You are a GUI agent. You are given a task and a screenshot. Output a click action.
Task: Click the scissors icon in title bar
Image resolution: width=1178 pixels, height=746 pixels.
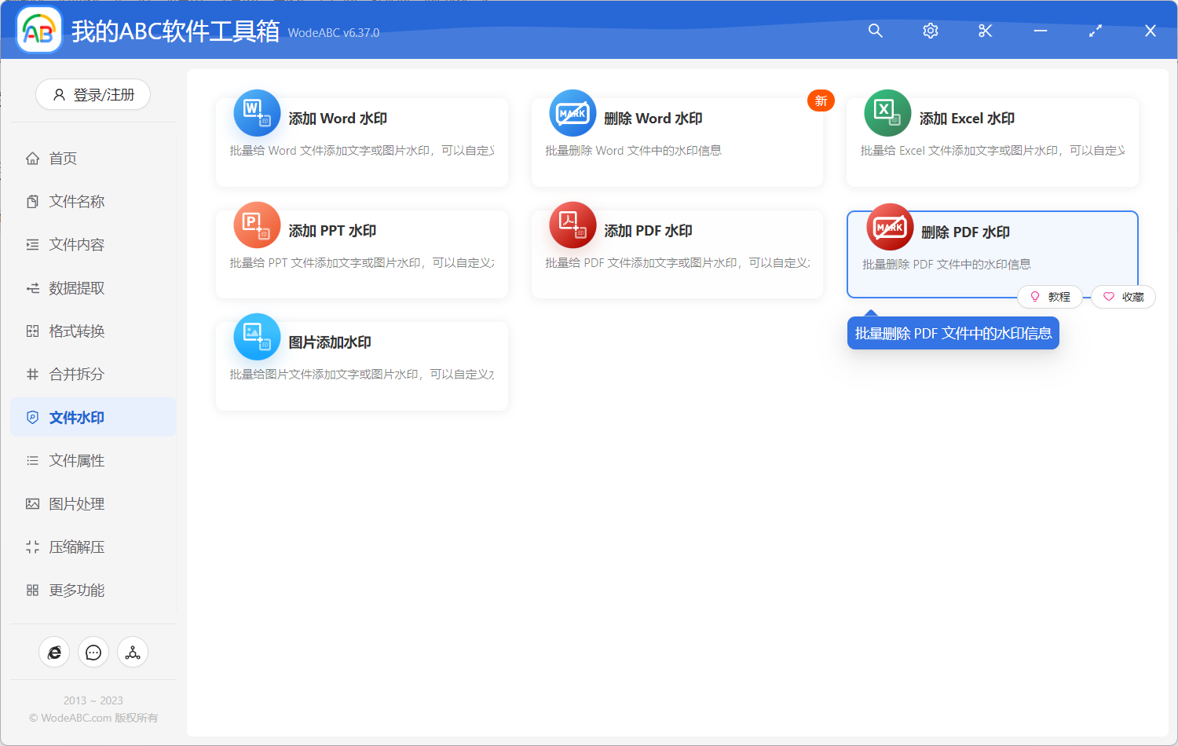tap(986, 31)
